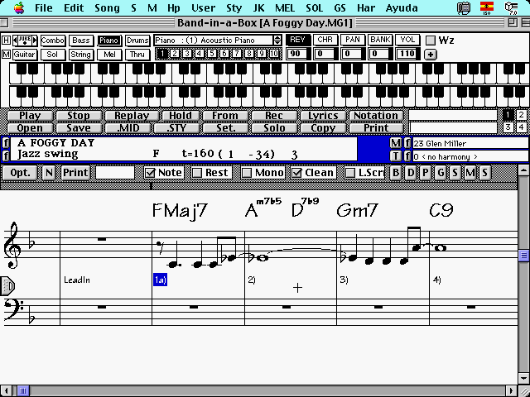The width and height of the screenshot is (530, 397).
Task: Click the .MID export button
Action: [x=128, y=128]
